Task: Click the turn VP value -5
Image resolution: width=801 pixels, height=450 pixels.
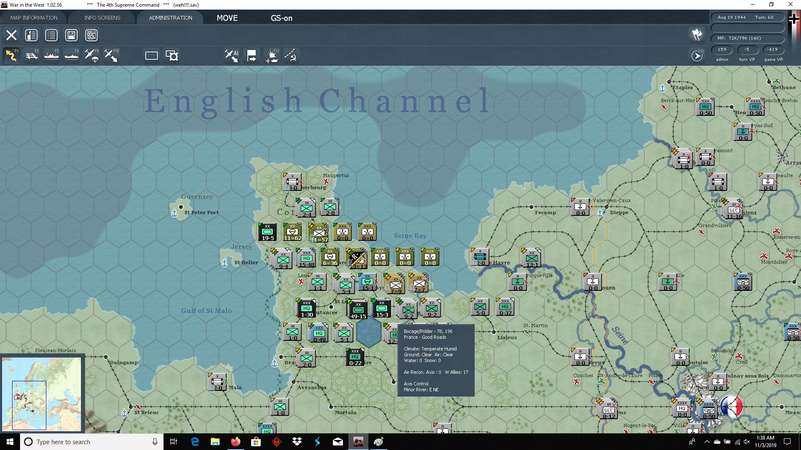Action: coord(747,49)
